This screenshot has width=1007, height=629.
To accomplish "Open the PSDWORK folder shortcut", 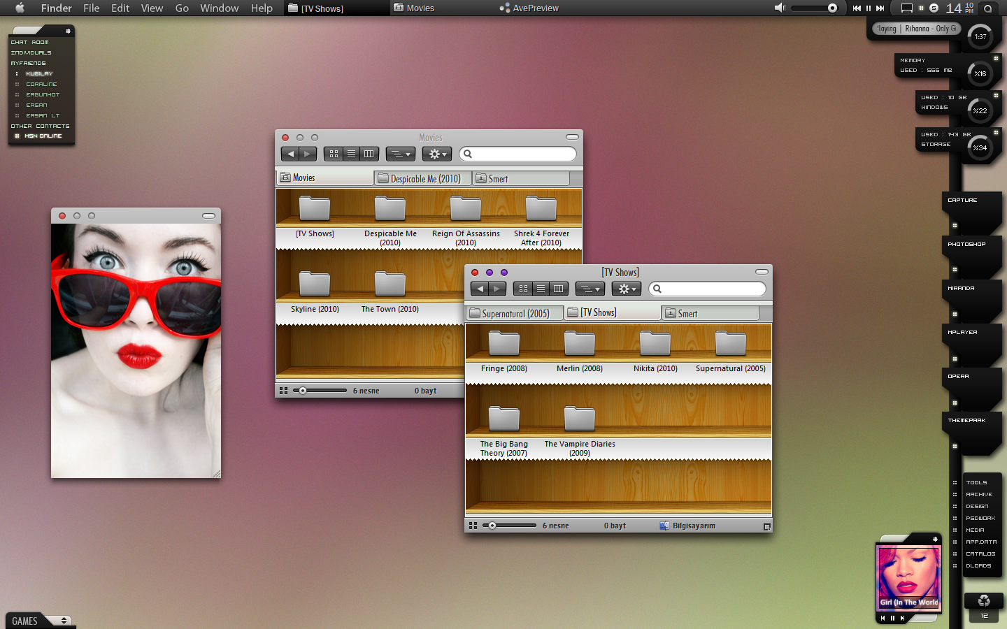I will pos(980,519).
